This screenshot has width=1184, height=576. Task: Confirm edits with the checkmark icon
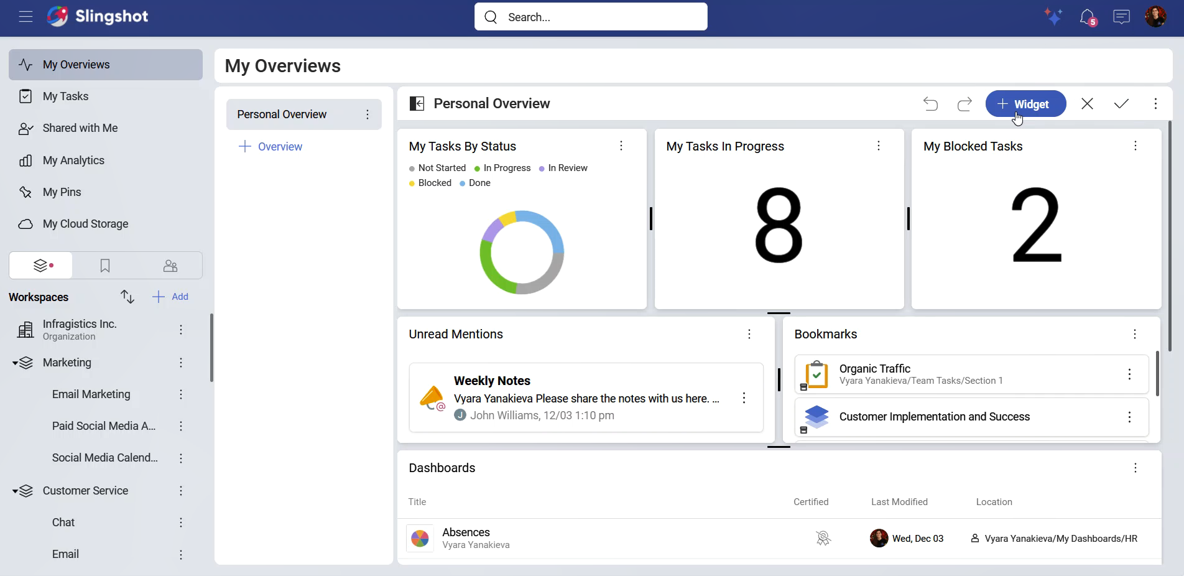tap(1121, 104)
